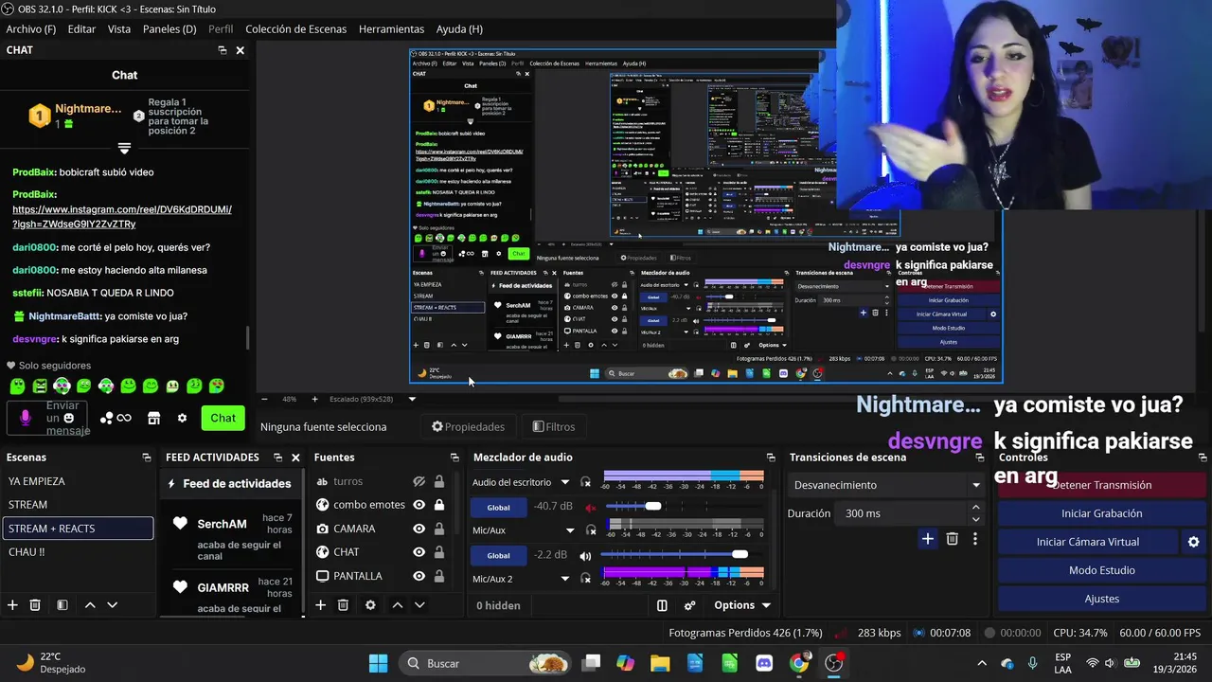Zoom in the preview with plus icon
The width and height of the screenshot is (1212, 682).
click(x=315, y=399)
